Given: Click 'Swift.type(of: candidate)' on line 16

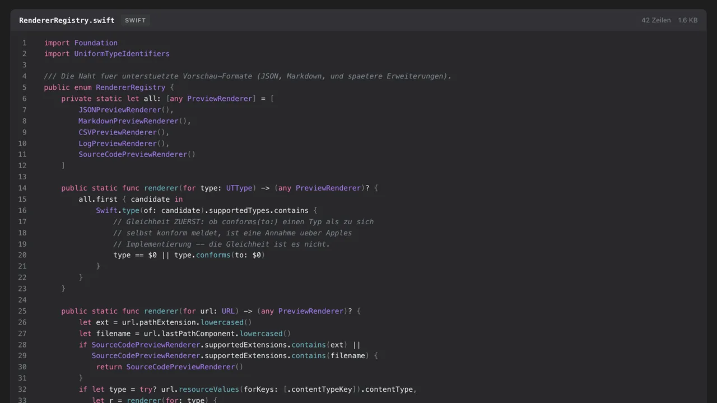Looking at the screenshot, I should [150, 210].
